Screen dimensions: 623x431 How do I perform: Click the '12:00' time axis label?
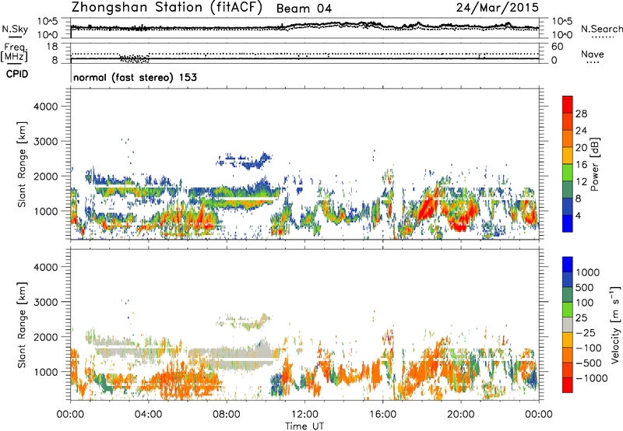(304, 415)
